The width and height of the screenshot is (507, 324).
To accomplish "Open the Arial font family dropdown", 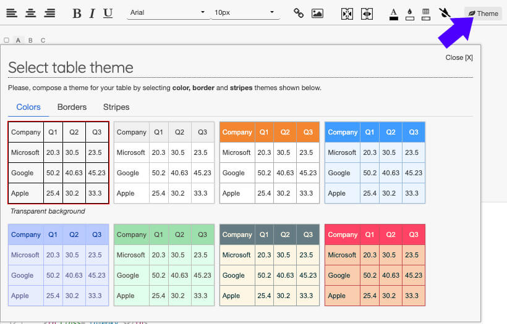I will (168, 12).
